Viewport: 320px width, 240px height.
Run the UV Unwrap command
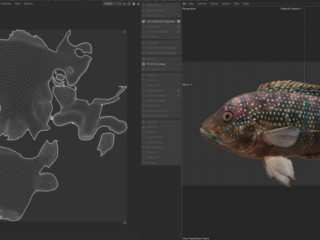159,27
